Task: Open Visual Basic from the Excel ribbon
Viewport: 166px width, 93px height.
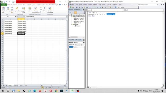Action: (3, 10)
